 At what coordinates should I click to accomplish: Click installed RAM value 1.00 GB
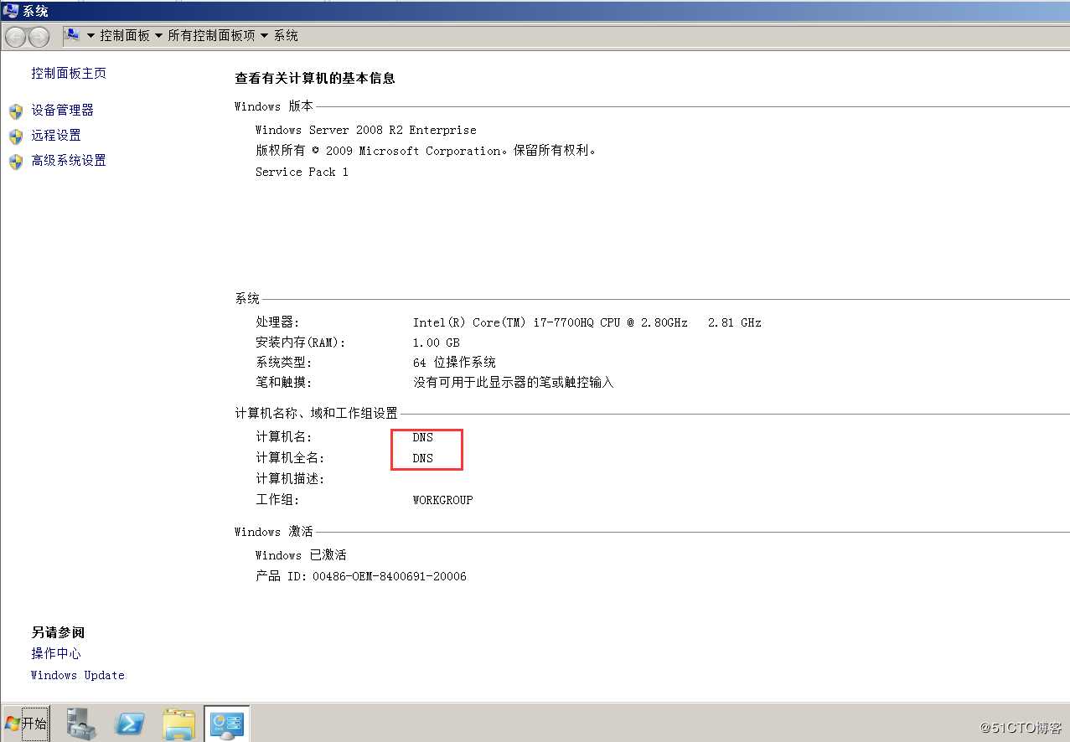[x=436, y=343]
